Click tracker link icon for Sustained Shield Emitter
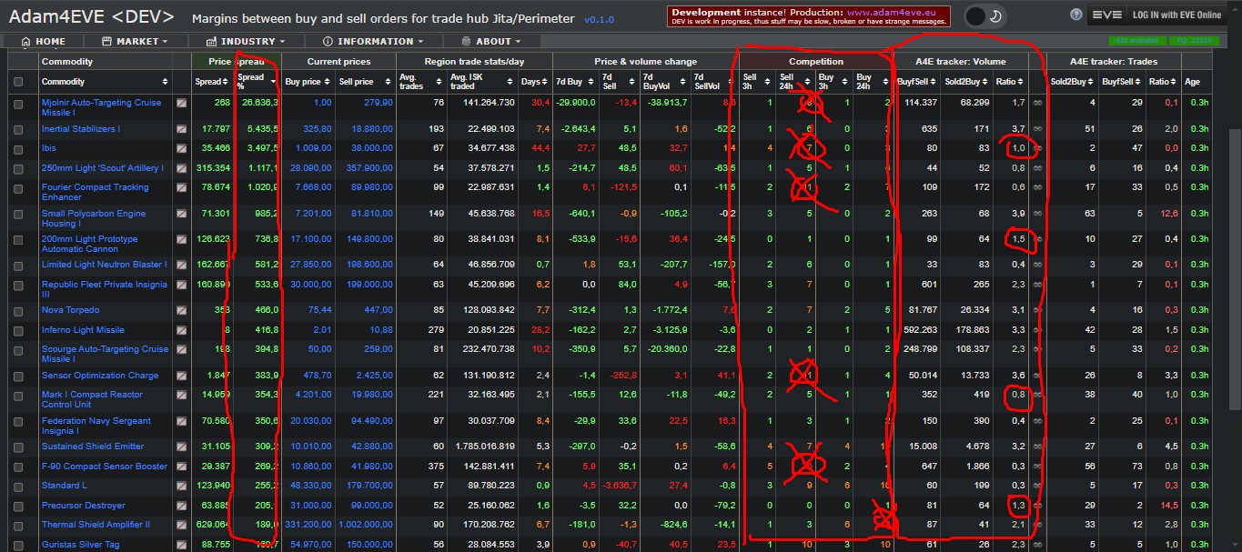This screenshot has width=1242, height=552. pos(1037,447)
